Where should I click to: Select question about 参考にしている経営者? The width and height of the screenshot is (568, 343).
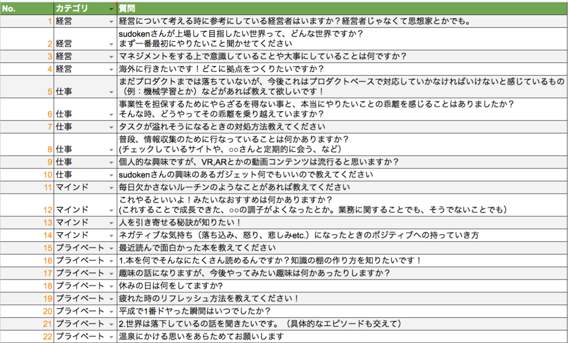(343, 21)
